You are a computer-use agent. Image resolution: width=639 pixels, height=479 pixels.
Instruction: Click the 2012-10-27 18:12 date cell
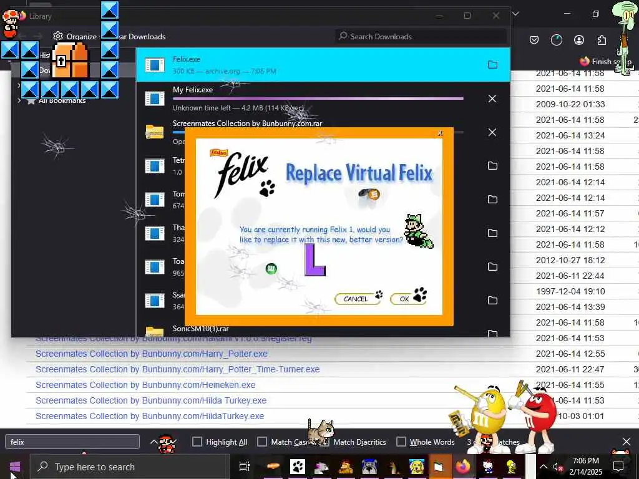pyautogui.click(x=570, y=260)
